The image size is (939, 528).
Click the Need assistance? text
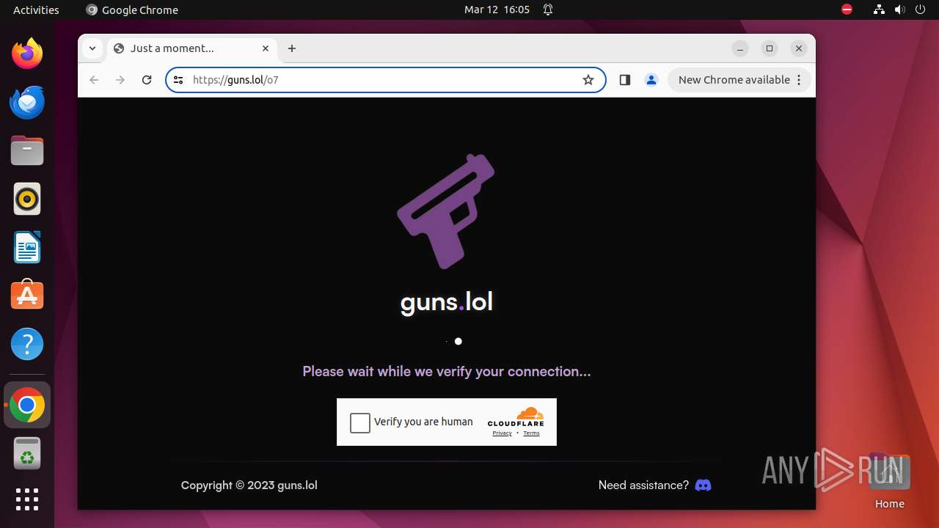[643, 485]
